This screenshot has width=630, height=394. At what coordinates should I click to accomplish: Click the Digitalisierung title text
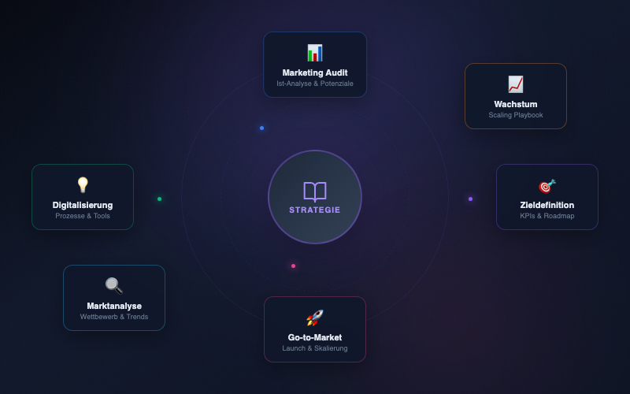[83, 205]
